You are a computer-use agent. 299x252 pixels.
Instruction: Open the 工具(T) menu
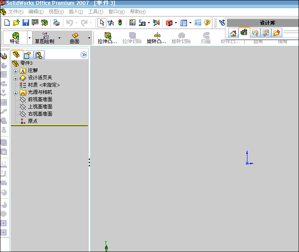[96, 12]
